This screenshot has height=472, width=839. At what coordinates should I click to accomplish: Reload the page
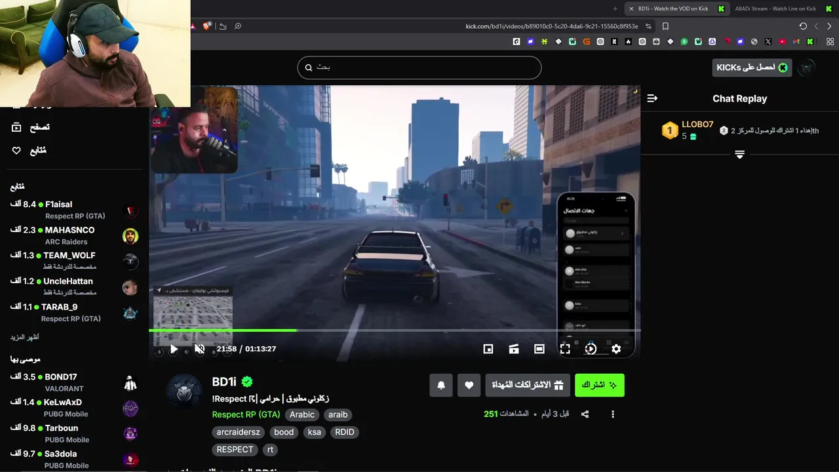pyautogui.click(x=803, y=26)
